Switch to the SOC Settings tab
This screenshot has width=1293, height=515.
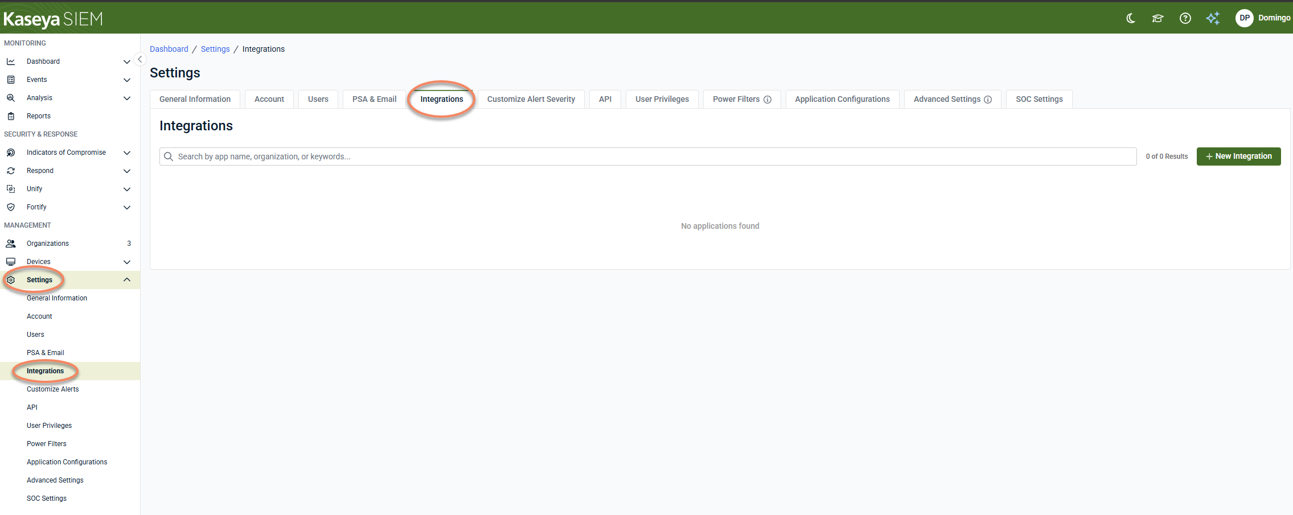coord(1039,99)
